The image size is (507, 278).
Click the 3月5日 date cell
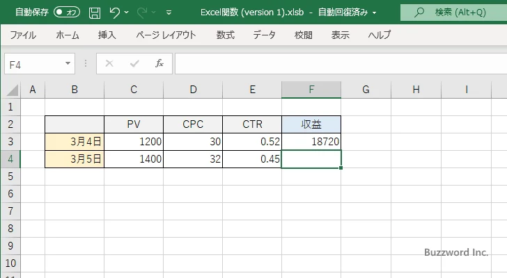tap(75, 159)
